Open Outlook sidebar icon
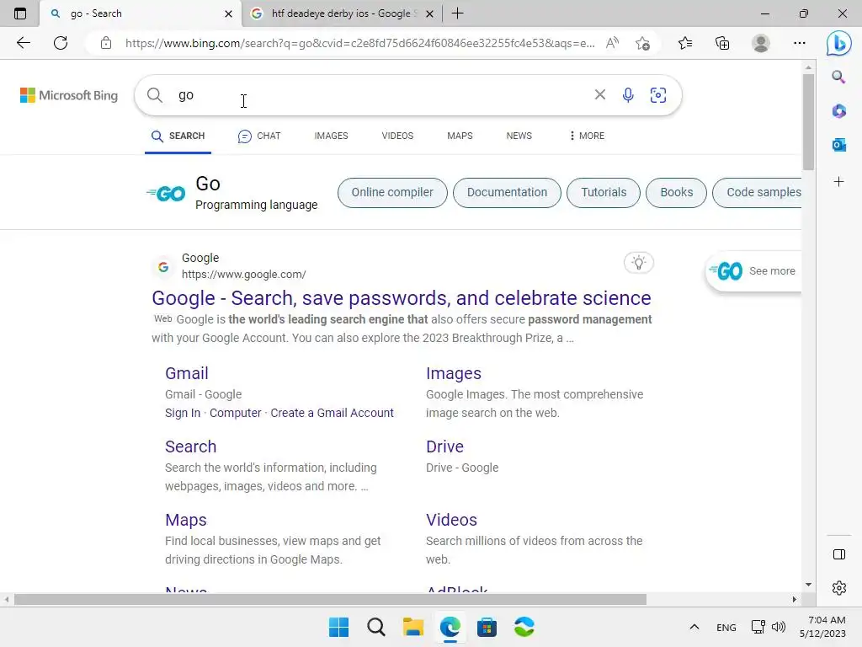862x647 pixels. [839, 145]
